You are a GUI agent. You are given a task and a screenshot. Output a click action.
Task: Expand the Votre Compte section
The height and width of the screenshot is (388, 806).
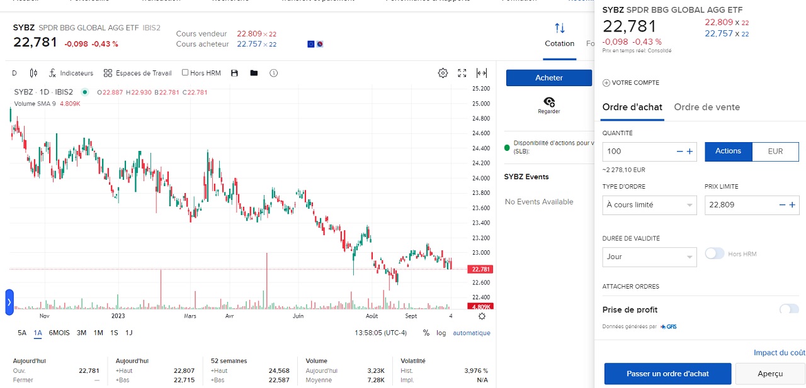(631, 83)
